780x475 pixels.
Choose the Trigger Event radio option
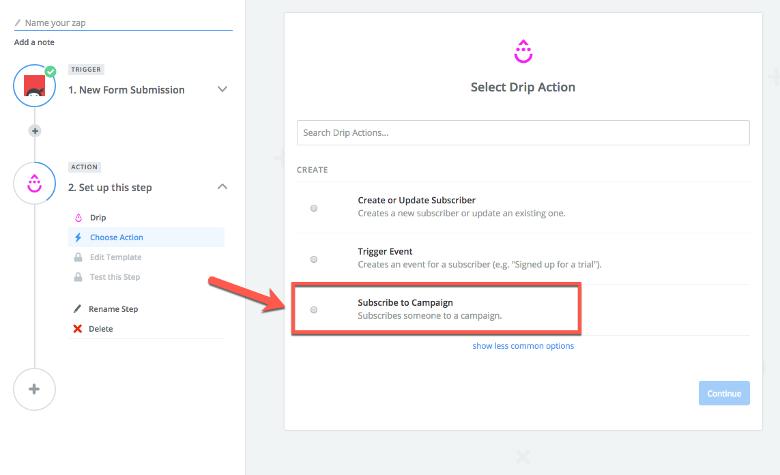point(314,259)
